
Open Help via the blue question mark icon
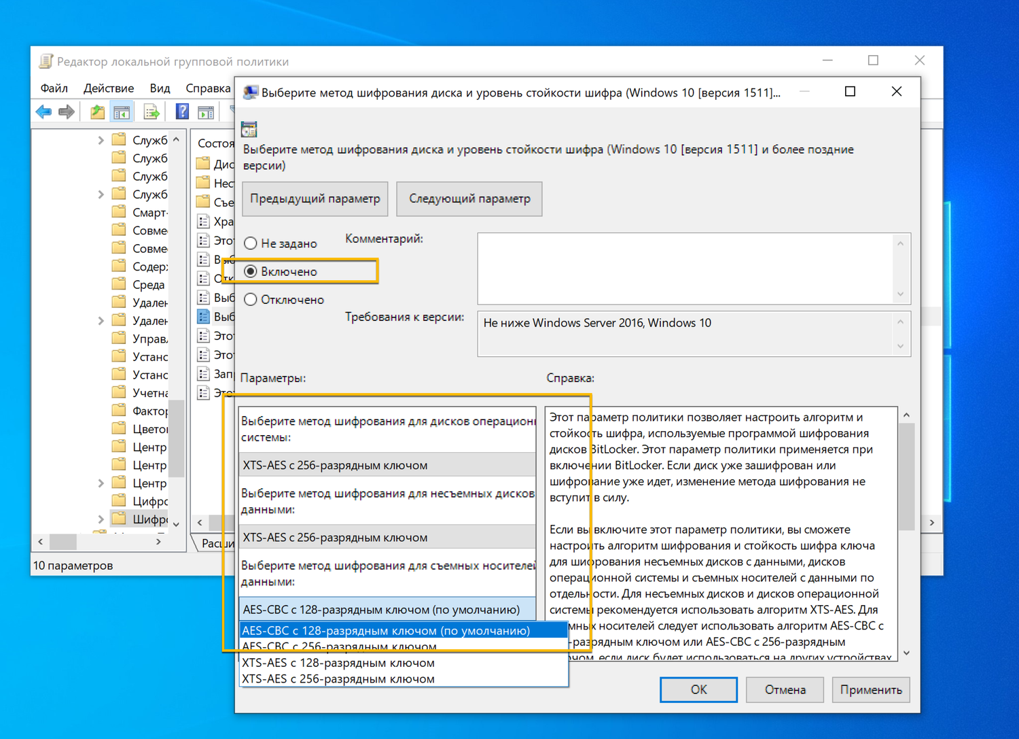coord(182,111)
